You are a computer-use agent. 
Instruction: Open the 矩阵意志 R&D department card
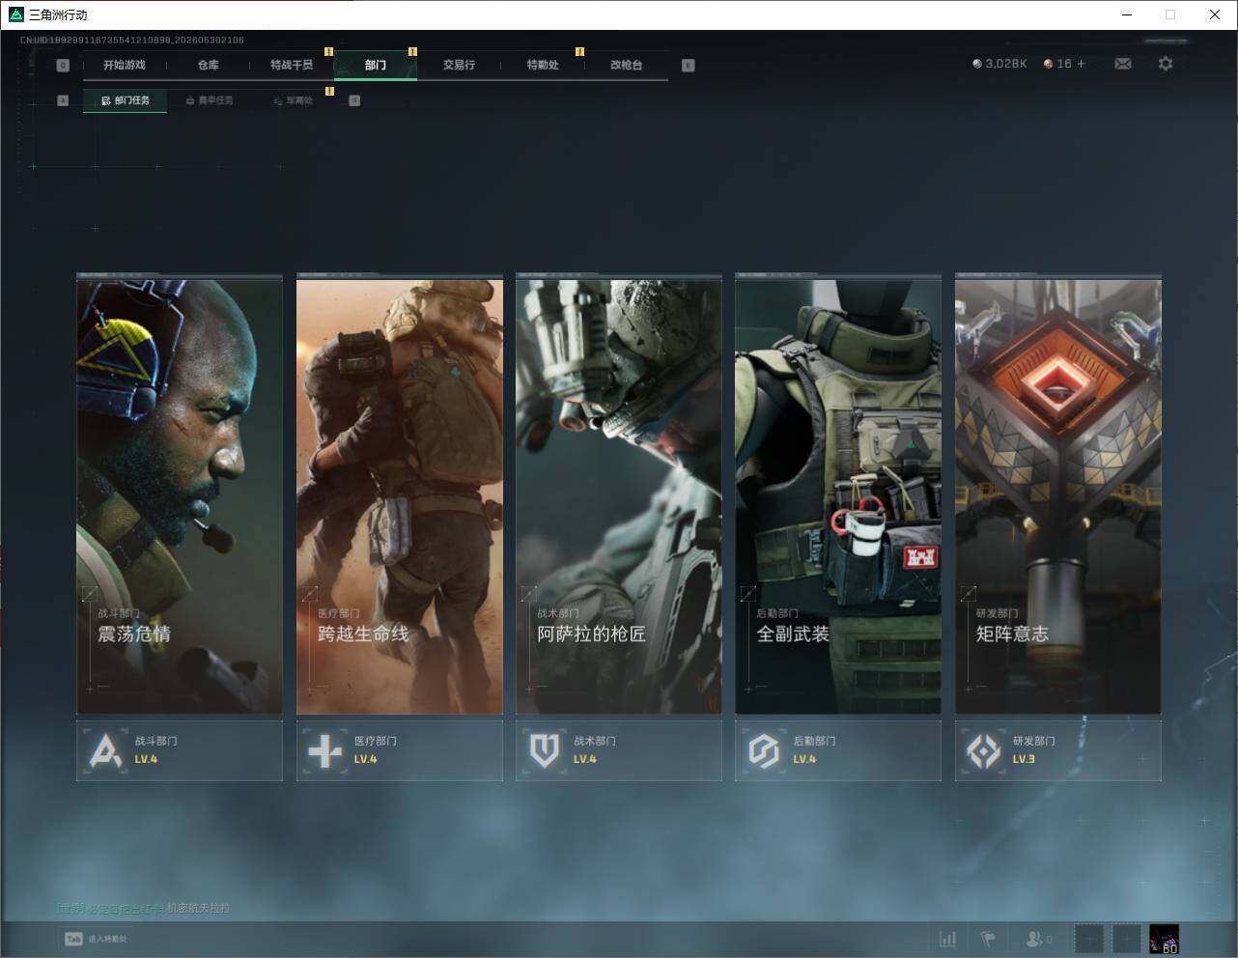click(x=1058, y=495)
